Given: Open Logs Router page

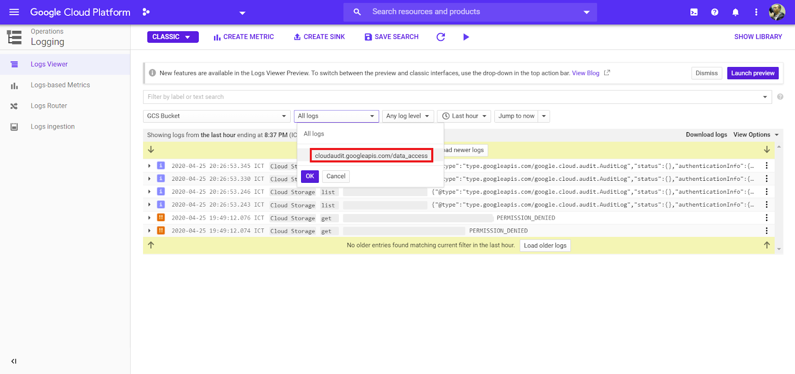Looking at the screenshot, I should [x=65, y=106].
